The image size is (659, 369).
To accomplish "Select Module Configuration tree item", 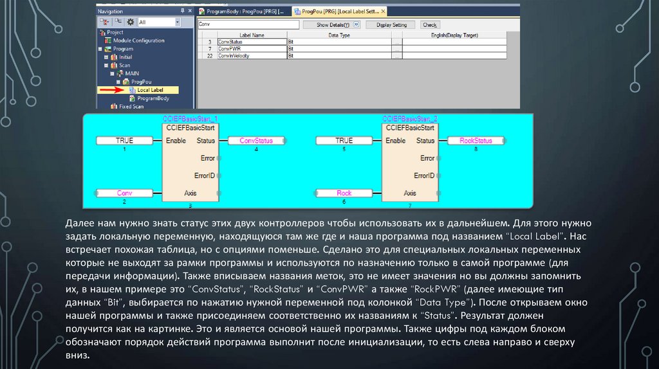I will 139,40.
